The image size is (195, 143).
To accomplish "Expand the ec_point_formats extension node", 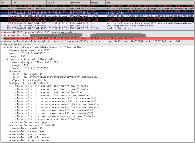I will tap(10, 140).
